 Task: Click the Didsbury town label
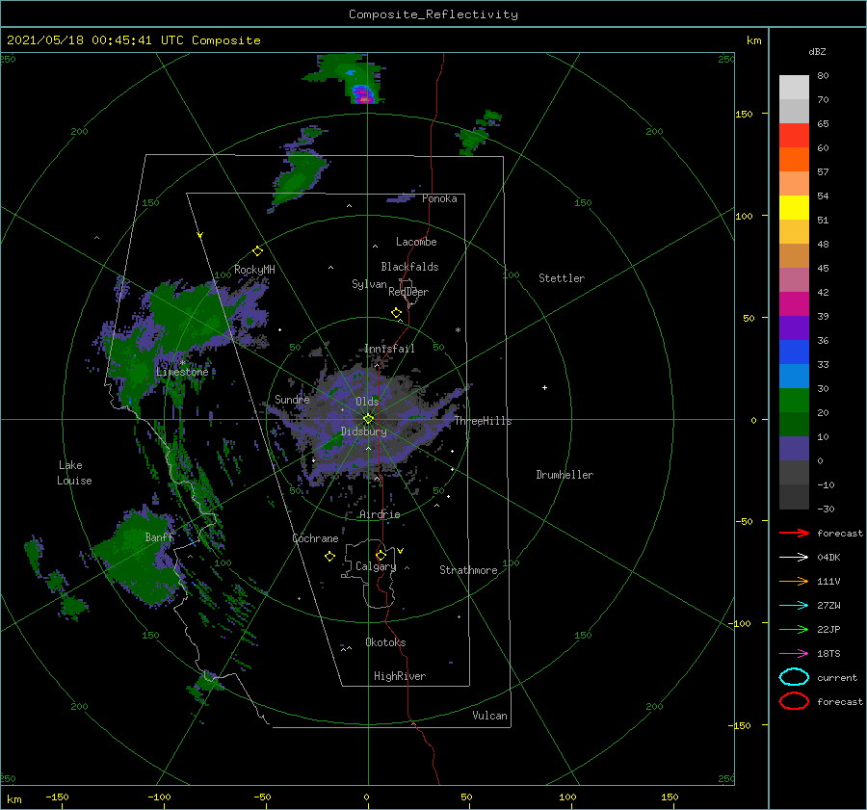pos(363,431)
